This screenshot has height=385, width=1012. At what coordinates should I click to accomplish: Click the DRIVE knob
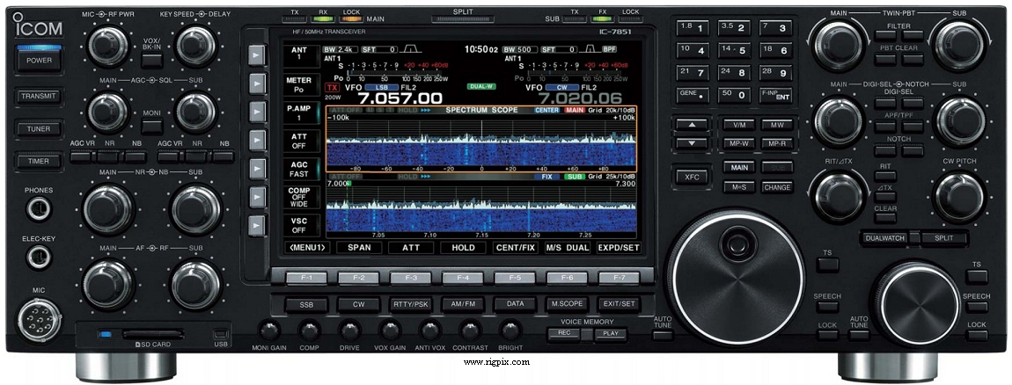coord(349,331)
